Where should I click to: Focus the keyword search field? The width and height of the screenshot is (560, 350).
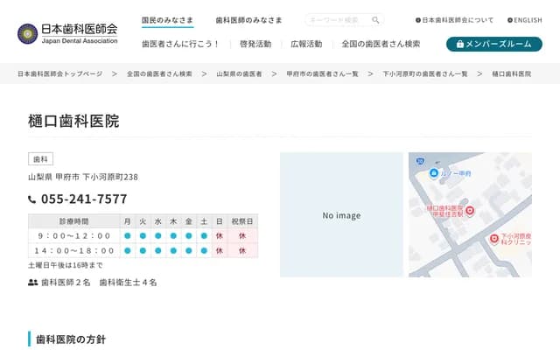coord(337,20)
